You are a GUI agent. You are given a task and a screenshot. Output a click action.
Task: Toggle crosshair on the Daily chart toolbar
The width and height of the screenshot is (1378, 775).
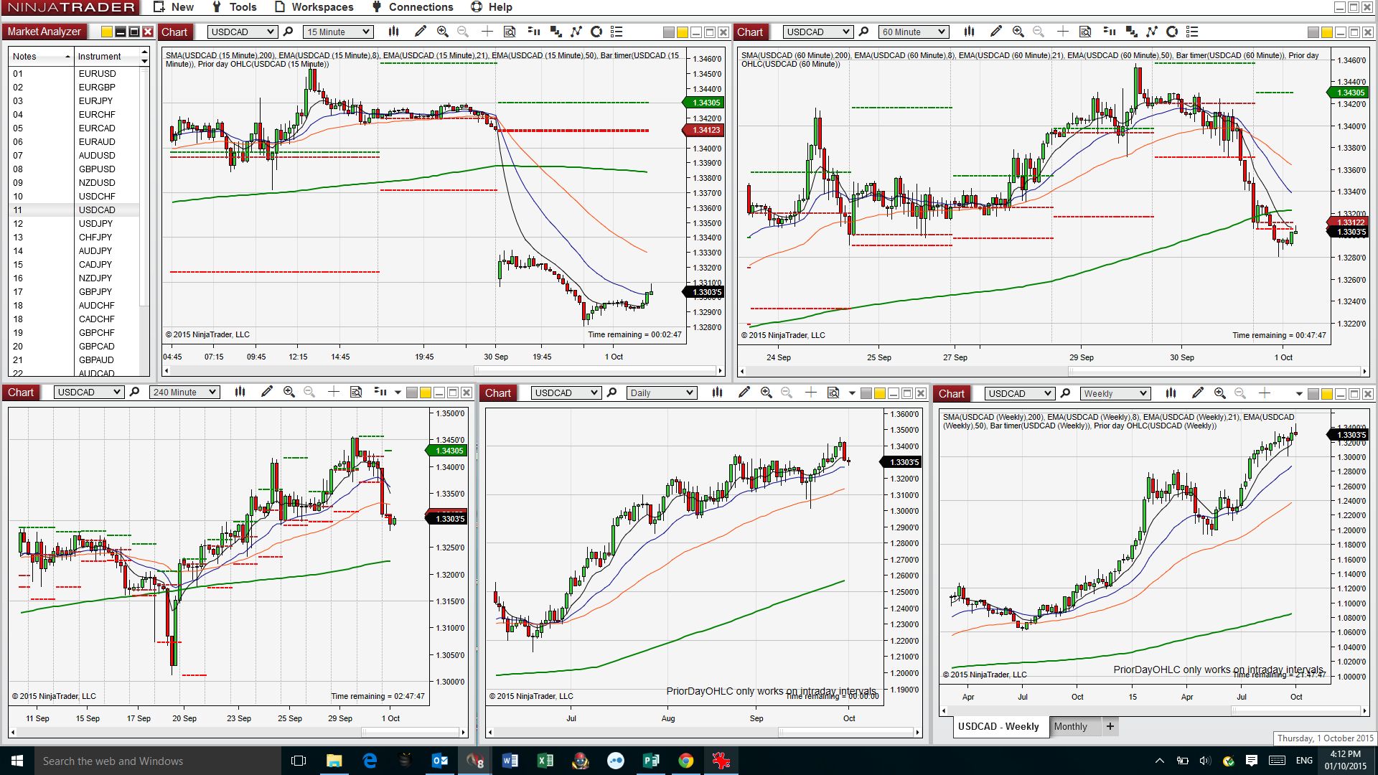point(810,393)
